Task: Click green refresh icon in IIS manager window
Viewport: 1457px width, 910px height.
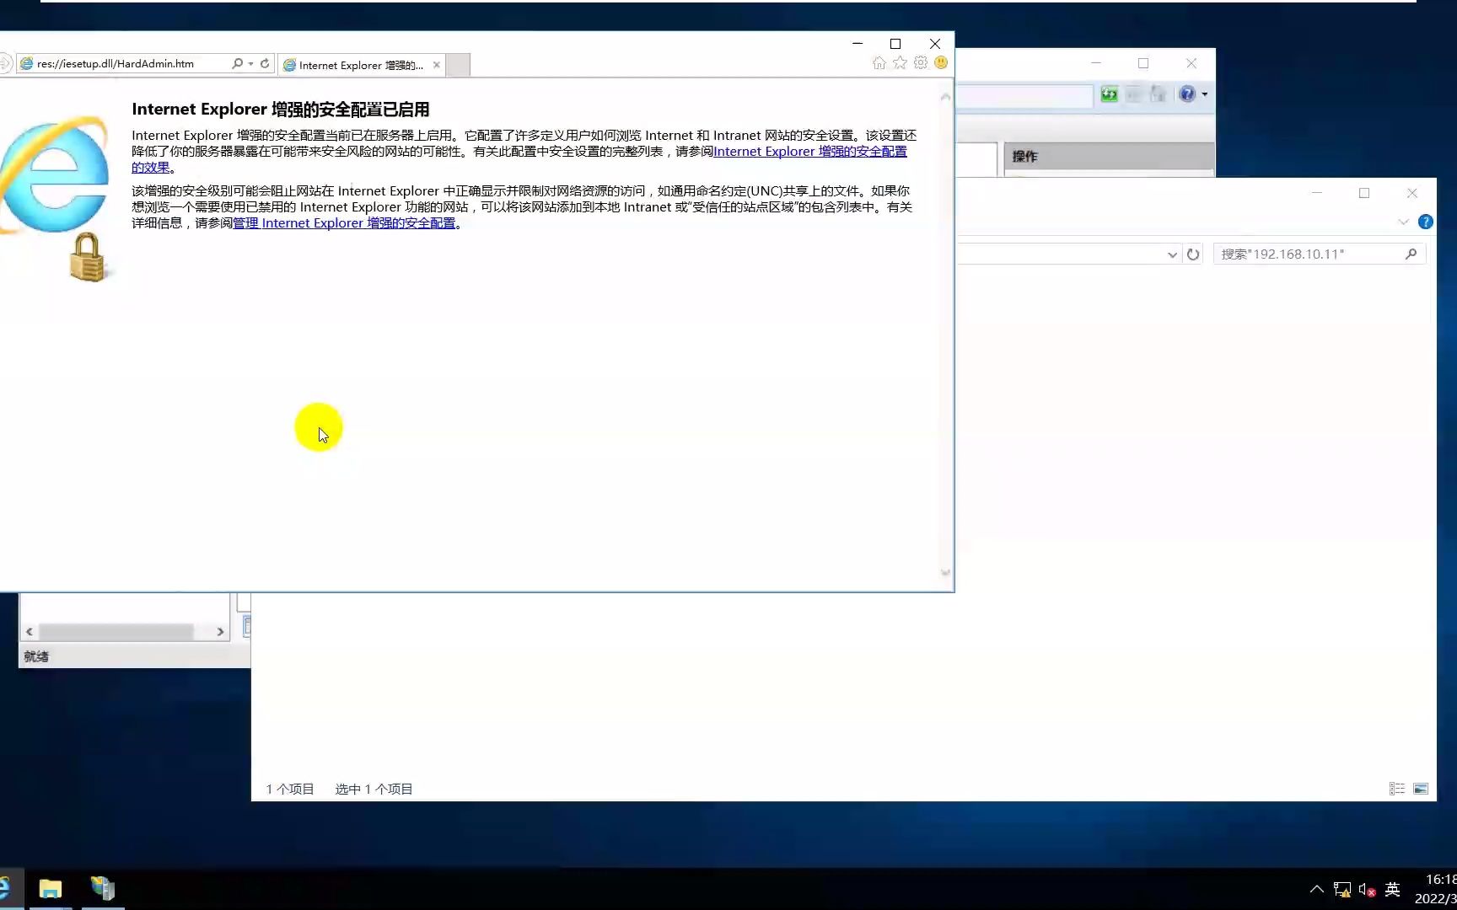Action: 1110,94
